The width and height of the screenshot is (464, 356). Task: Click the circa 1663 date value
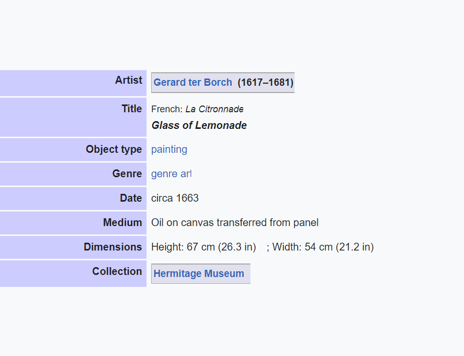[175, 198]
